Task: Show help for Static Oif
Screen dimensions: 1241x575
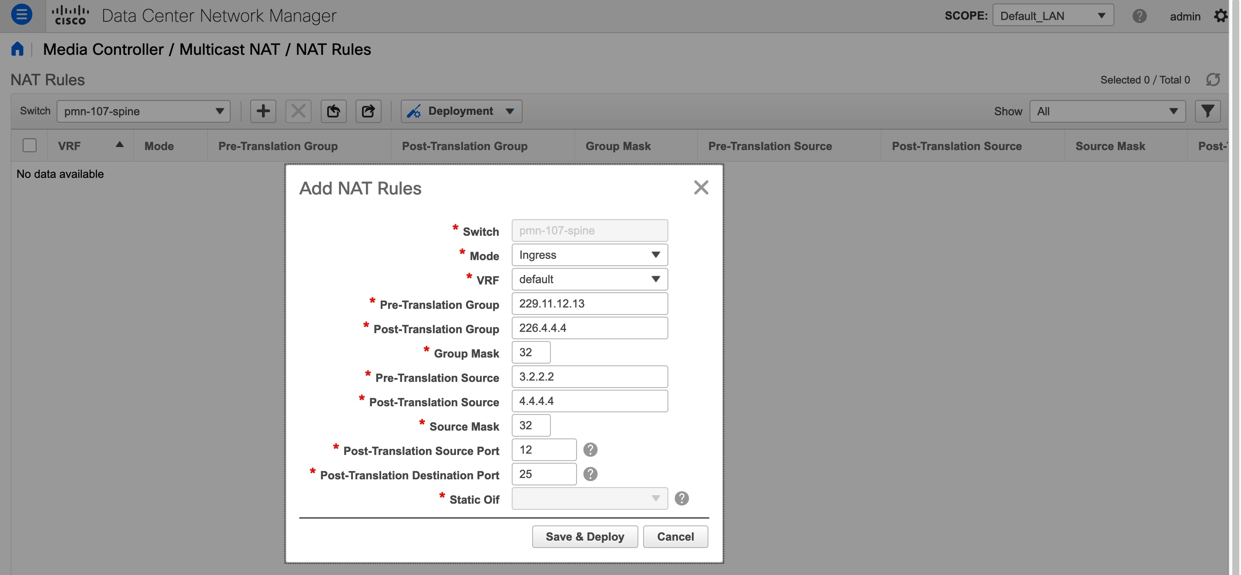Action: click(x=682, y=498)
